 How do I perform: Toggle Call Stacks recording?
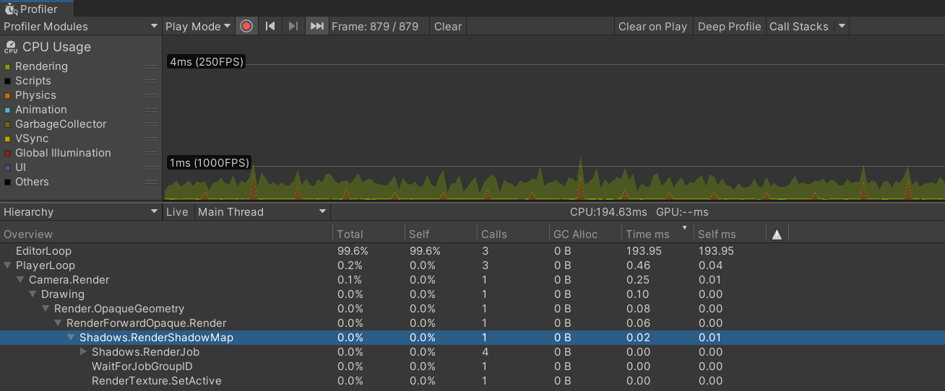pos(798,26)
